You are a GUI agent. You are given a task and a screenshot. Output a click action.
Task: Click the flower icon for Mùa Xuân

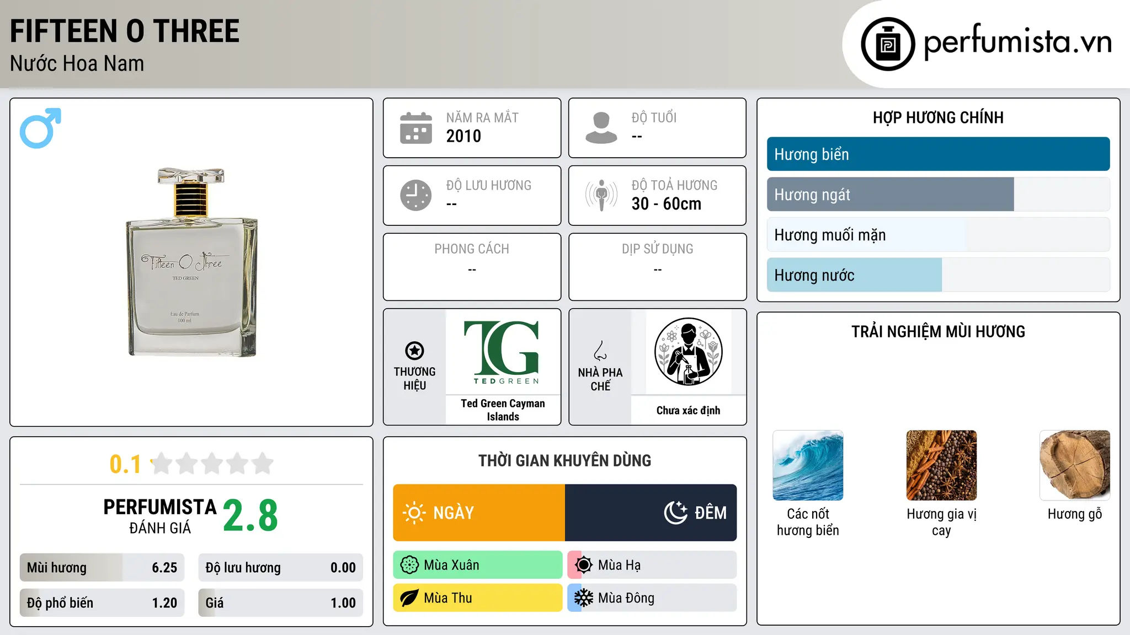[x=409, y=565]
